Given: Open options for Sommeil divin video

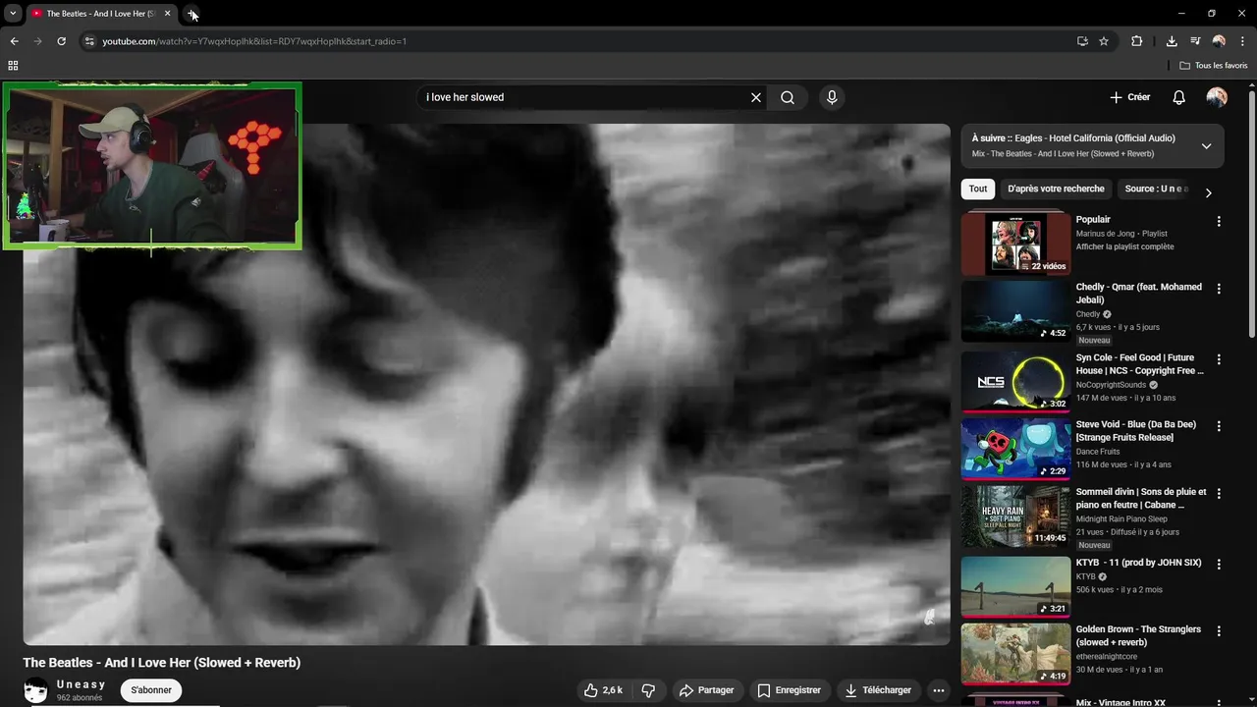Looking at the screenshot, I should (1219, 494).
